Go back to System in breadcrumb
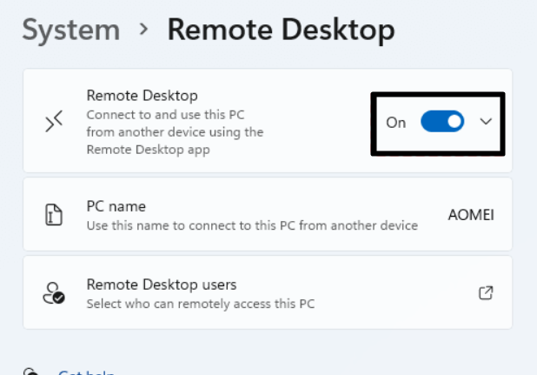 point(70,30)
